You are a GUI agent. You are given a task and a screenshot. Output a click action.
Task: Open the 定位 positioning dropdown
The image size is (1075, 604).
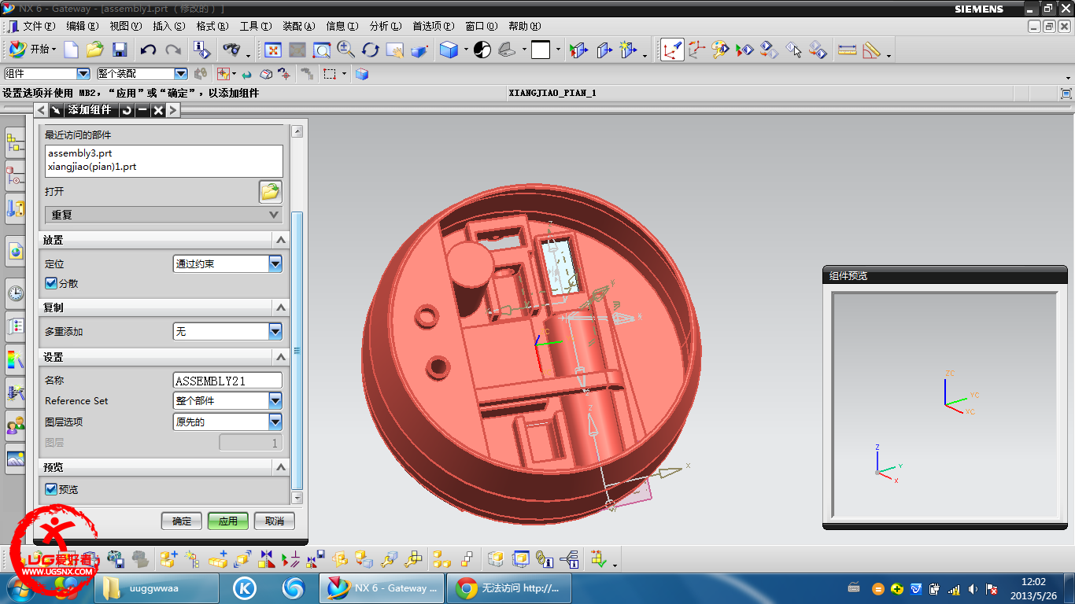coord(227,264)
